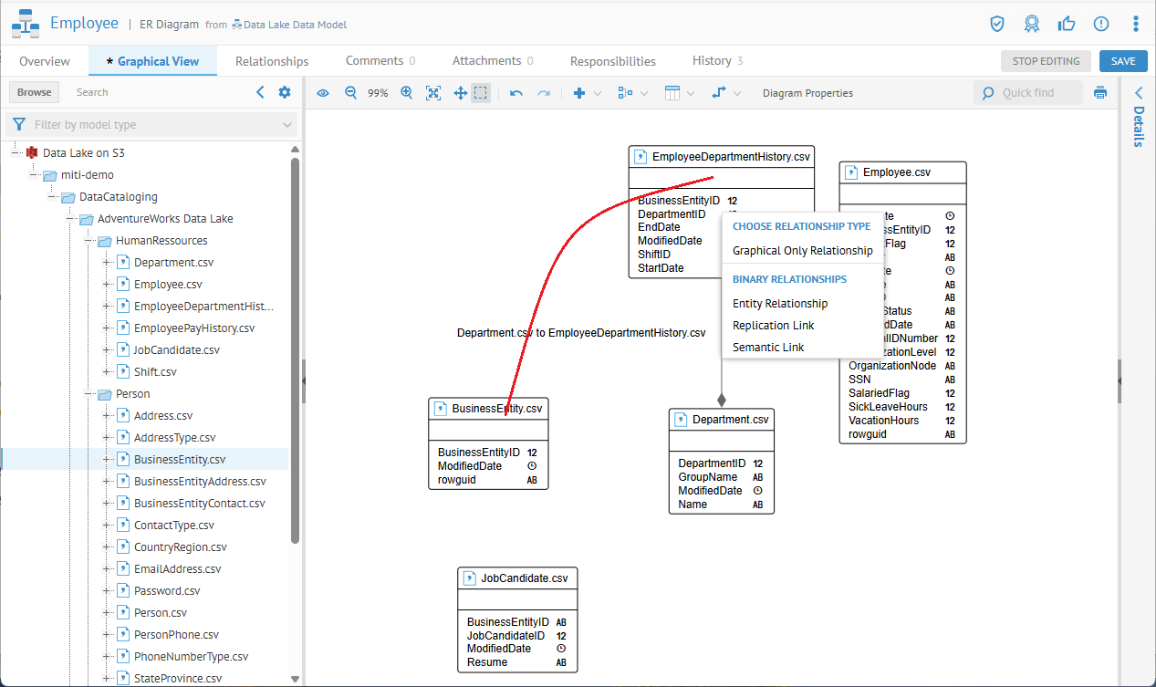Click the zoom in magnifier icon

pyautogui.click(x=407, y=93)
